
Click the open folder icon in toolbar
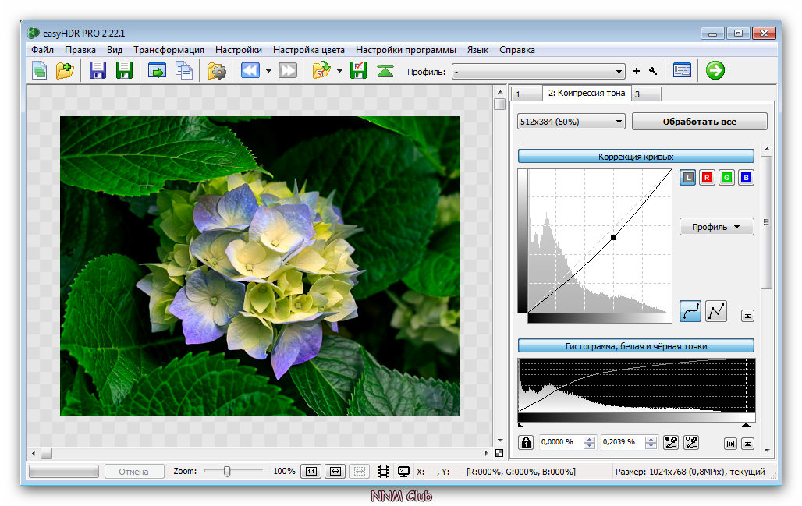pyautogui.click(x=65, y=71)
